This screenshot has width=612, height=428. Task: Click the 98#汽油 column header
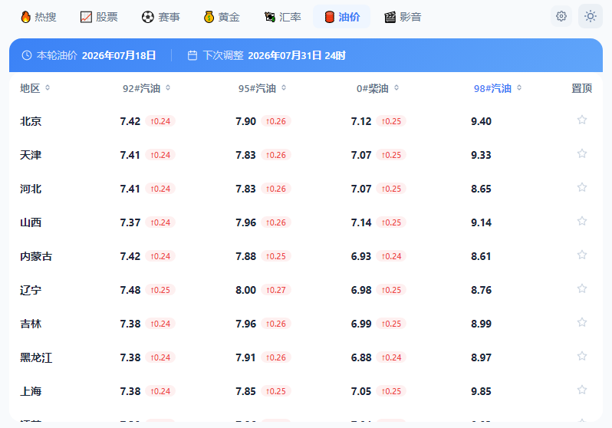tap(492, 88)
